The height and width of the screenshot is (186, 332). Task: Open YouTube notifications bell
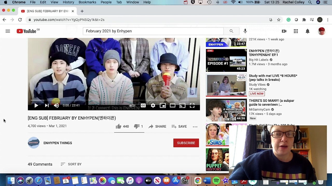point(307,31)
